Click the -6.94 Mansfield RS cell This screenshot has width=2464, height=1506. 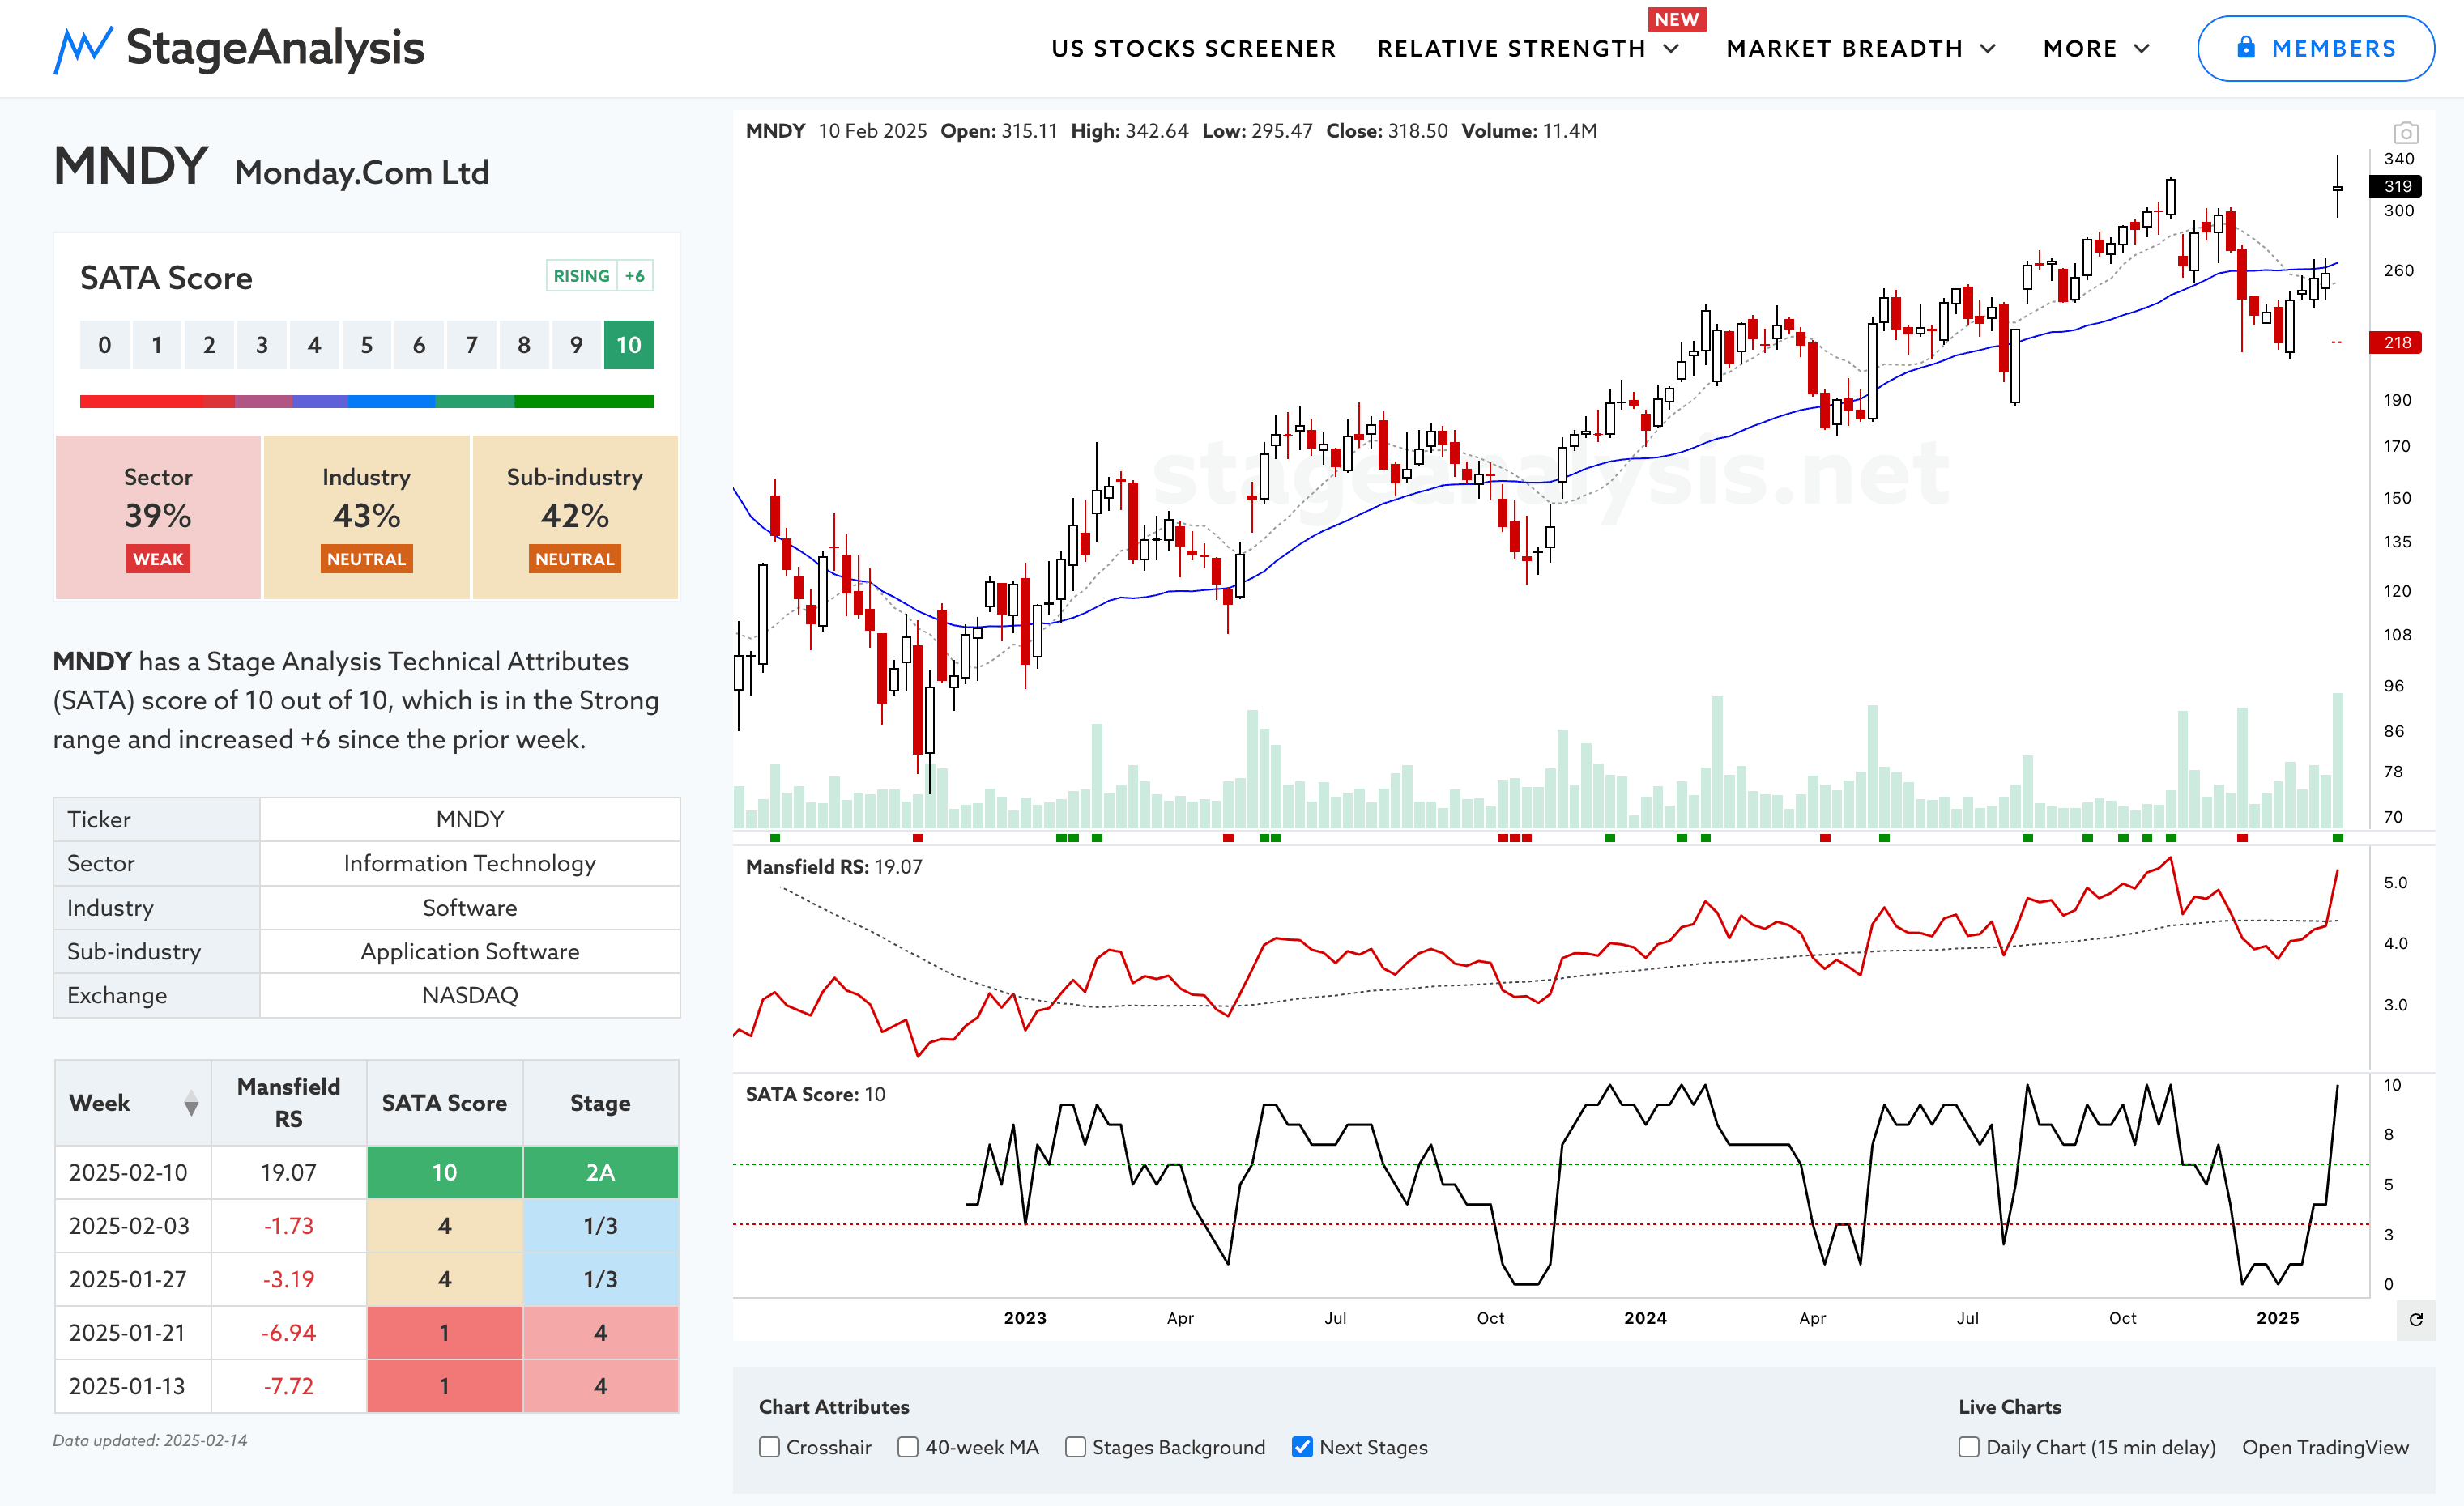pos(288,1333)
